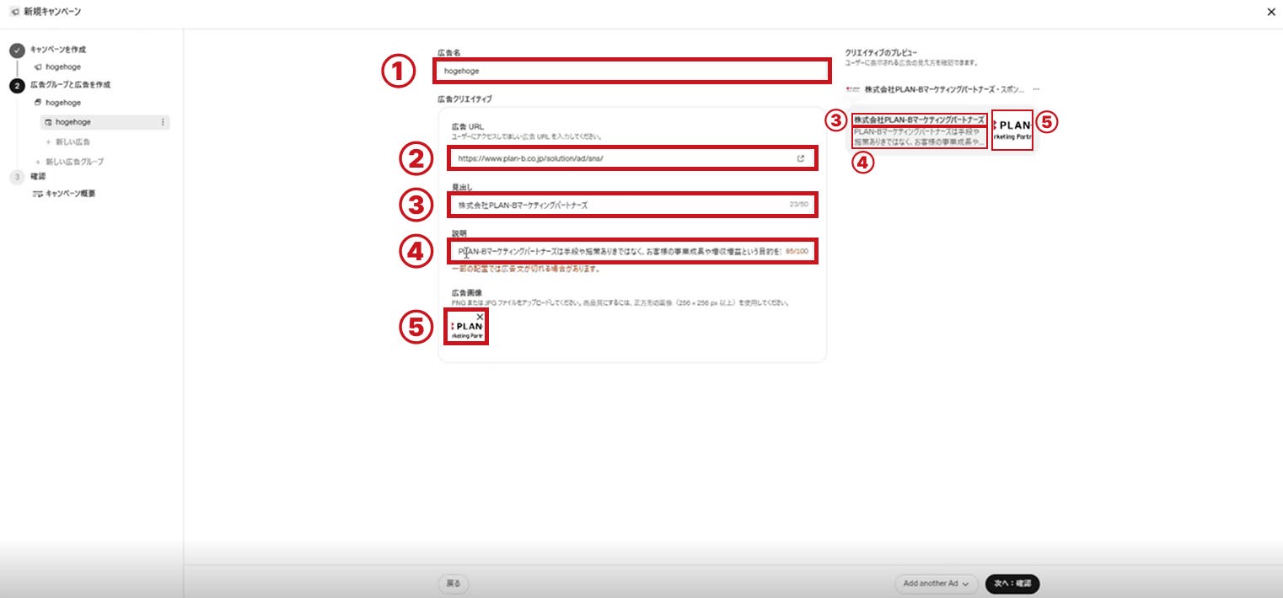Click the PLAN-B logo image in preview card
This screenshot has height=598, width=1283.
(x=1012, y=131)
